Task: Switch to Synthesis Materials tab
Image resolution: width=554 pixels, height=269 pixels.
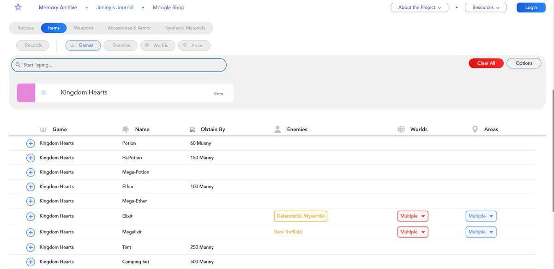Action: [185, 28]
